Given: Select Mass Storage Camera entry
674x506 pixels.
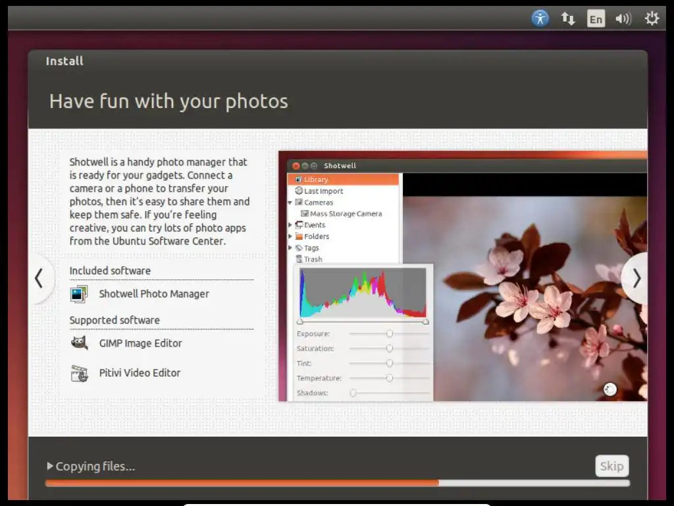Looking at the screenshot, I should (x=346, y=214).
